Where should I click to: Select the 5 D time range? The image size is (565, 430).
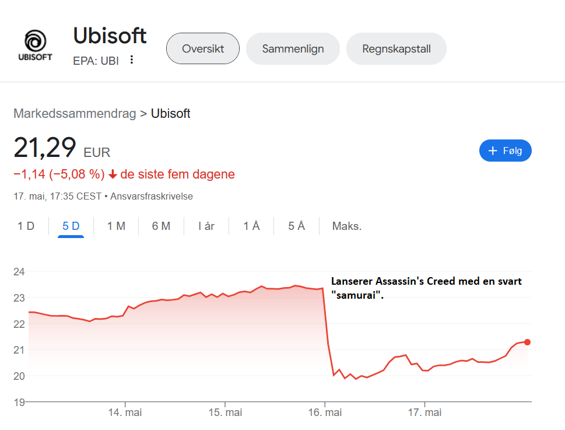71,226
